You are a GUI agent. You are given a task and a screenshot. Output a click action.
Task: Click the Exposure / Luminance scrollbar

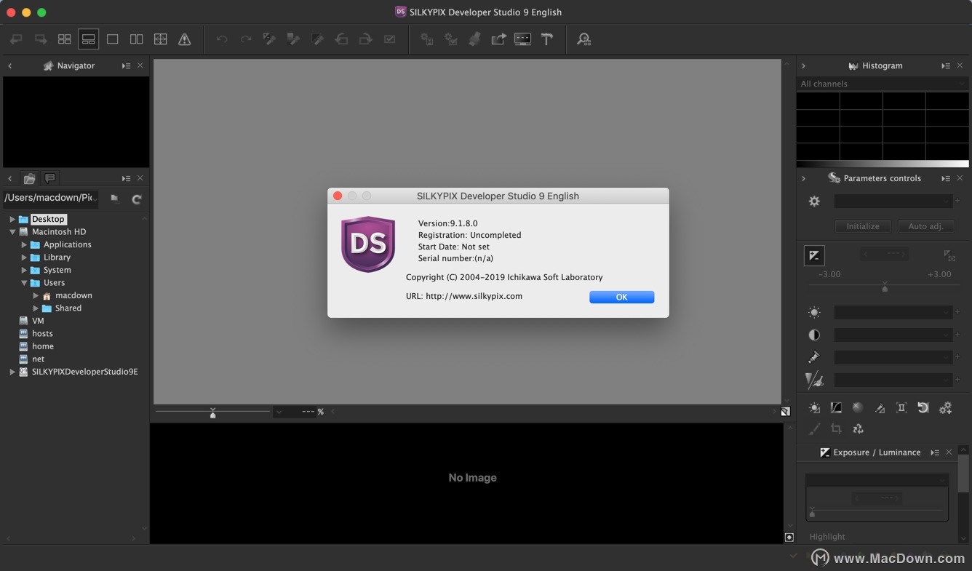click(963, 473)
